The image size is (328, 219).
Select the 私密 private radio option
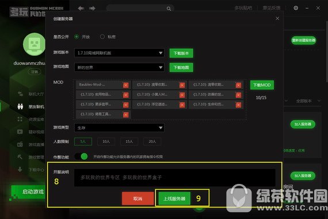(x=102, y=37)
